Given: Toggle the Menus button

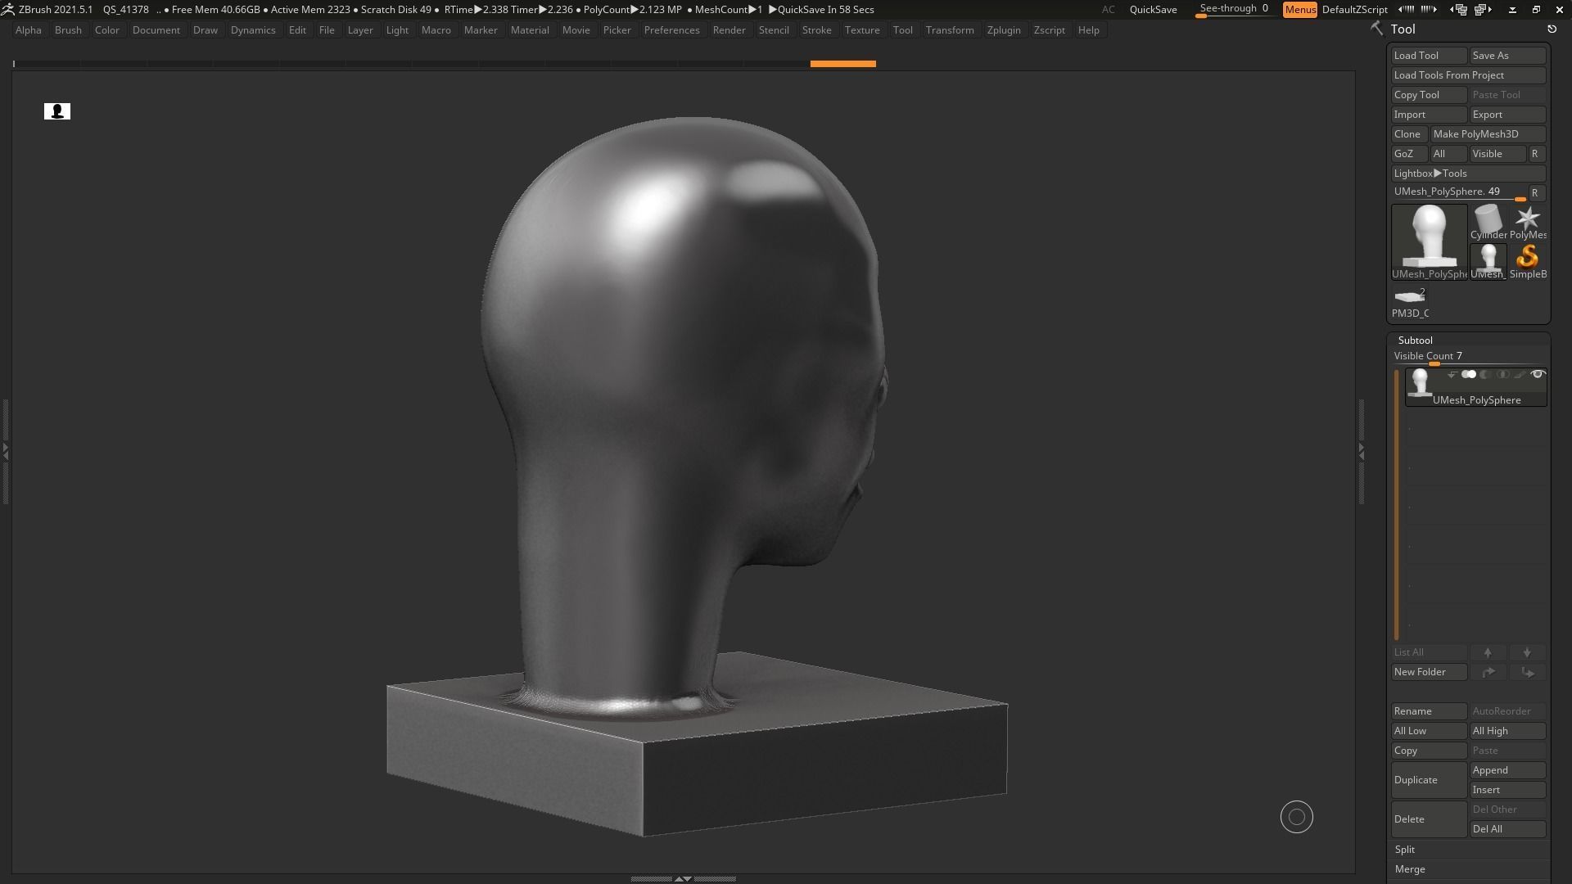Looking at the screenshot, I should point(1300,10).
